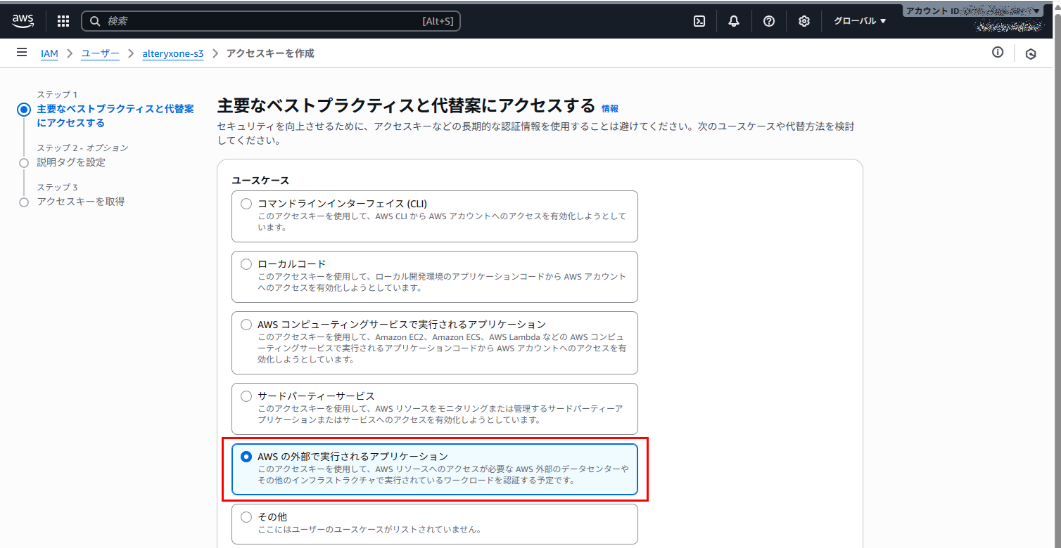Toggle the hamburger side navigation icon

click(22, 53)
